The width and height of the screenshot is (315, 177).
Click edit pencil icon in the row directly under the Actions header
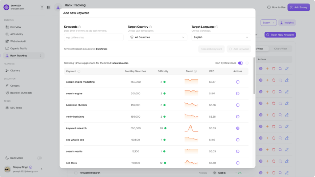tap(287, 69)
